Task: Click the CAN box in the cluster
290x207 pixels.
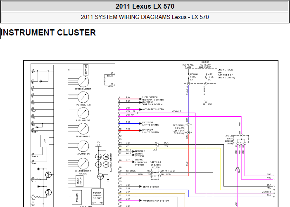Action: (45, 141)
